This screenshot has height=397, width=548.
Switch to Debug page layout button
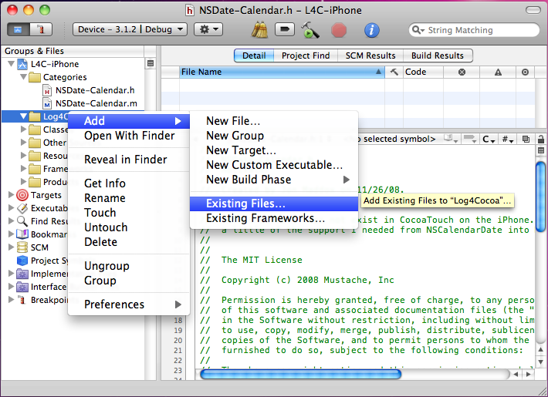click(x=41, y=30)
